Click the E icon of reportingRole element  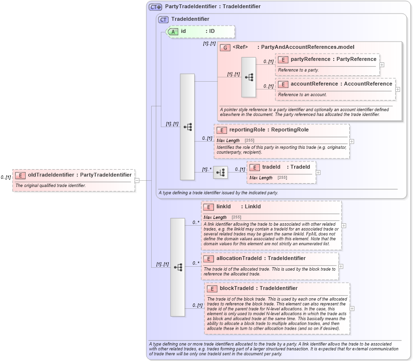222,130
